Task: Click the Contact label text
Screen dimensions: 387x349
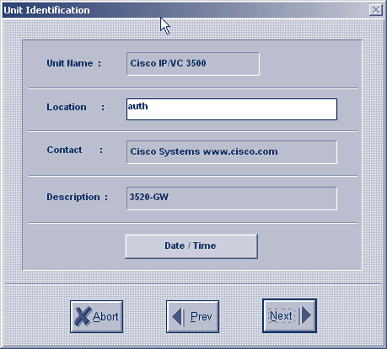Action: [x=64, y=150]
